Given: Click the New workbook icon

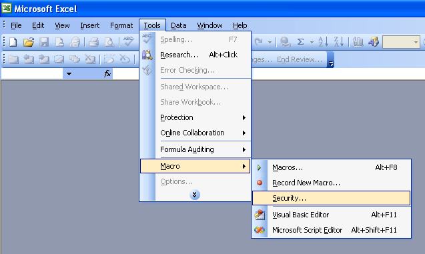Looking at the screenshot, I should [13, 42].
